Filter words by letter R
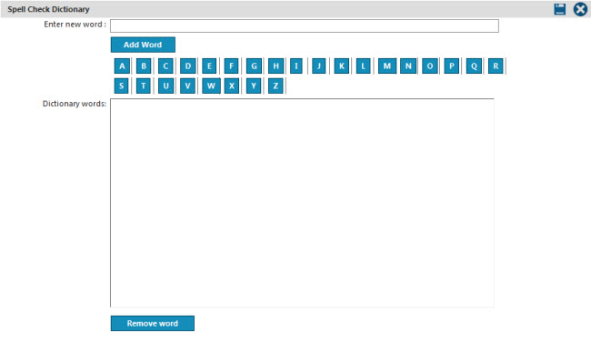Screen dimensions: 591x343 click(496, 66)
